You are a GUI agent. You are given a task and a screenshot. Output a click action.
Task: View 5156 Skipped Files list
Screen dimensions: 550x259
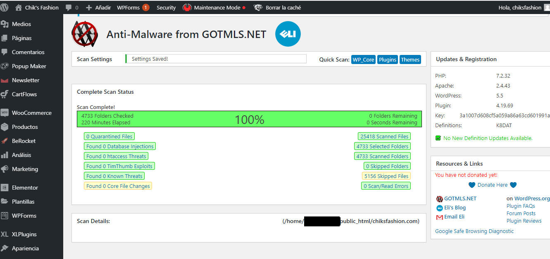[386, 176]
